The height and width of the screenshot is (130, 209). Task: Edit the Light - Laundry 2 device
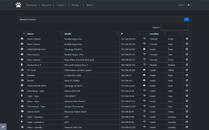point(187,122)
